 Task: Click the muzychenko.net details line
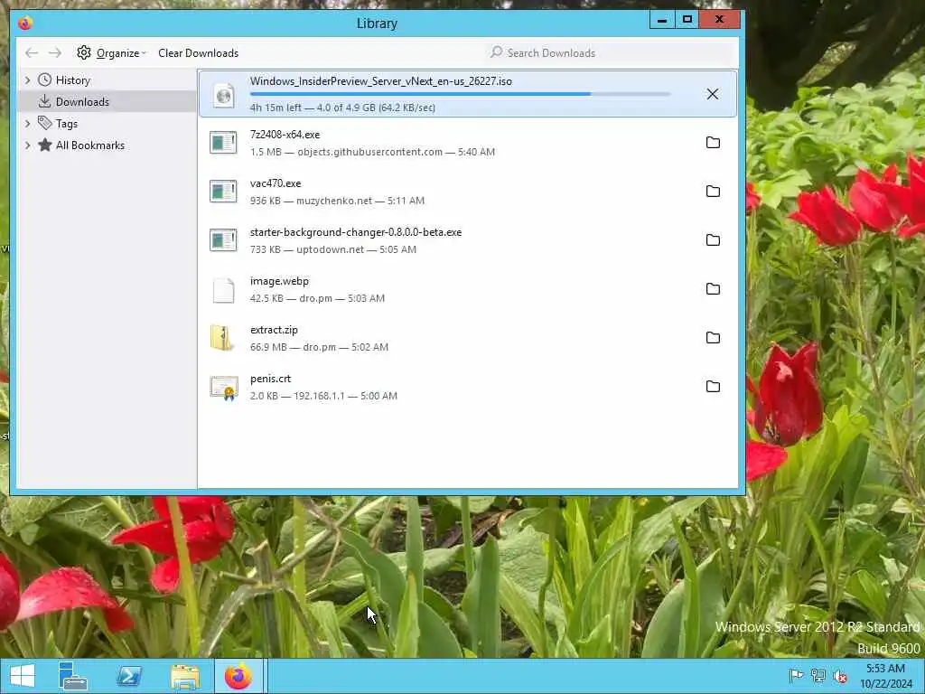pyautogui.click(x=337, y=201)
